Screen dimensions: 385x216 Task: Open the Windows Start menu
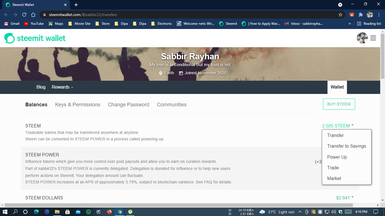click(5, 212)
